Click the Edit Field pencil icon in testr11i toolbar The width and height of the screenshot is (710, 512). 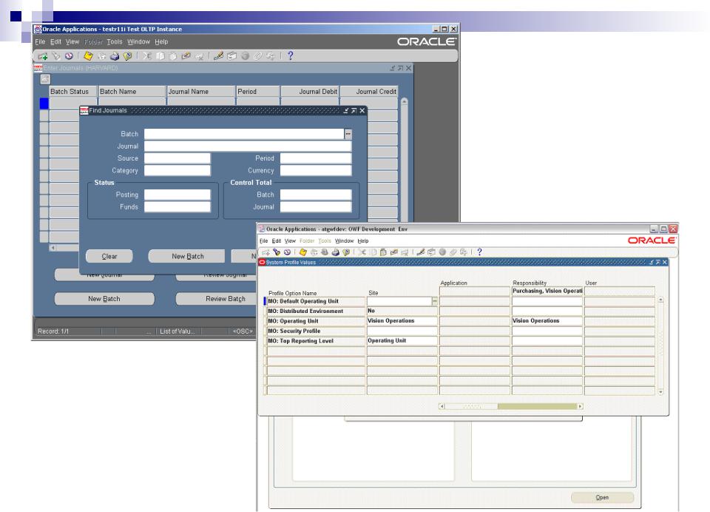[x=218, y=56]
